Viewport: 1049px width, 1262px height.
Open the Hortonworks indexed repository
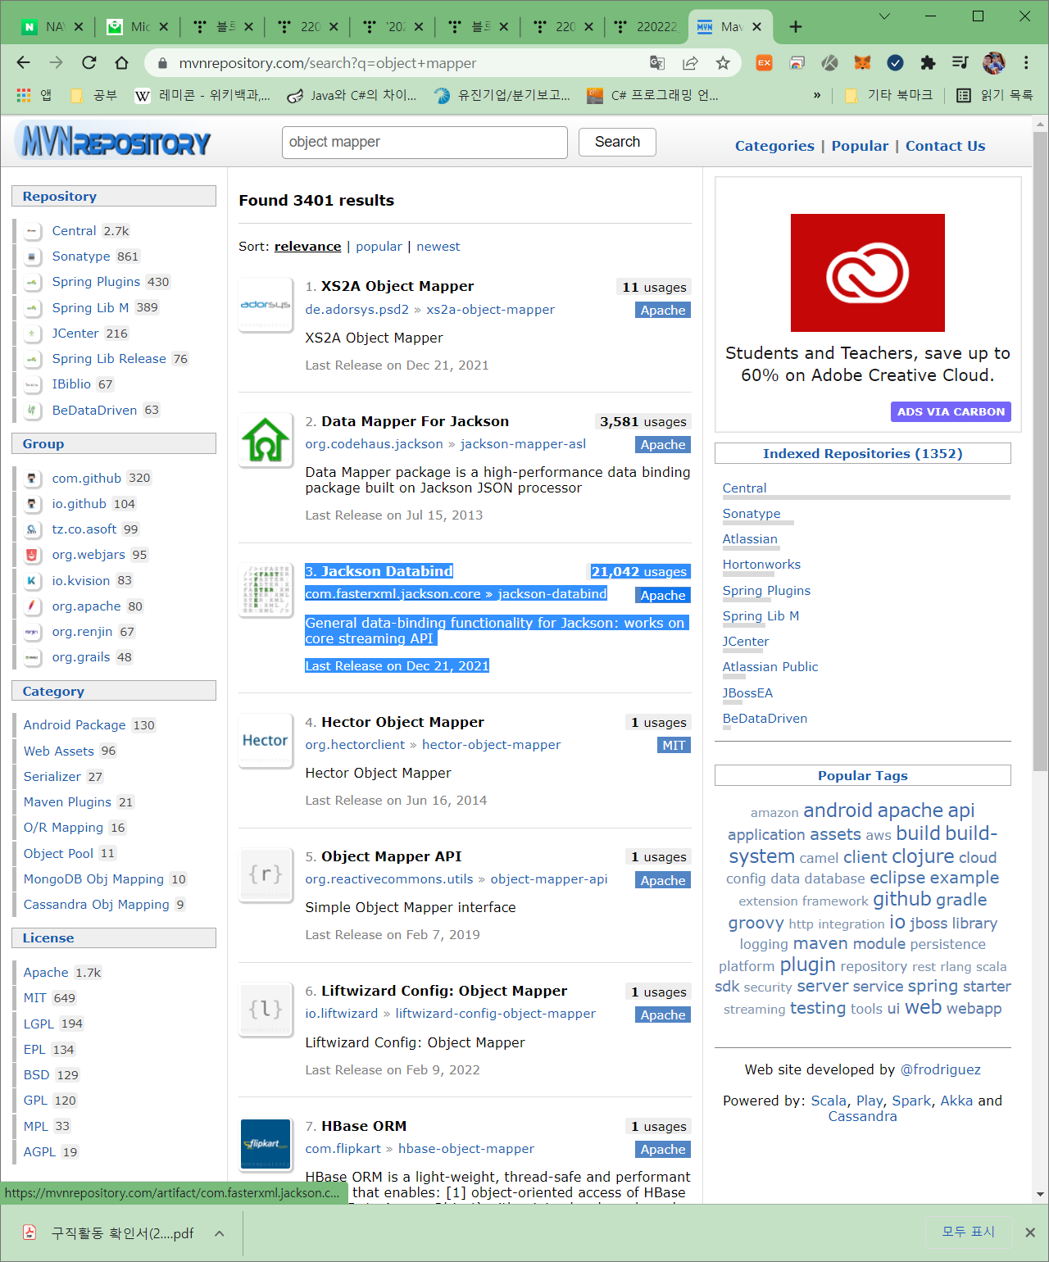[x=761, y=565]
